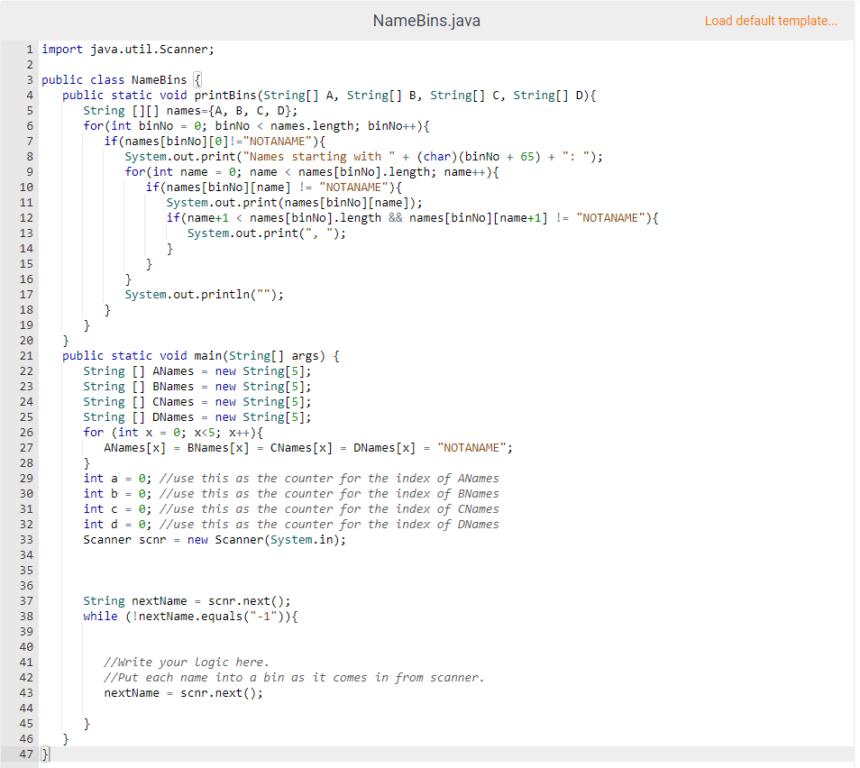Click line number 21 beside the main method
Screen dimensions: 860x768
[26, 355]
